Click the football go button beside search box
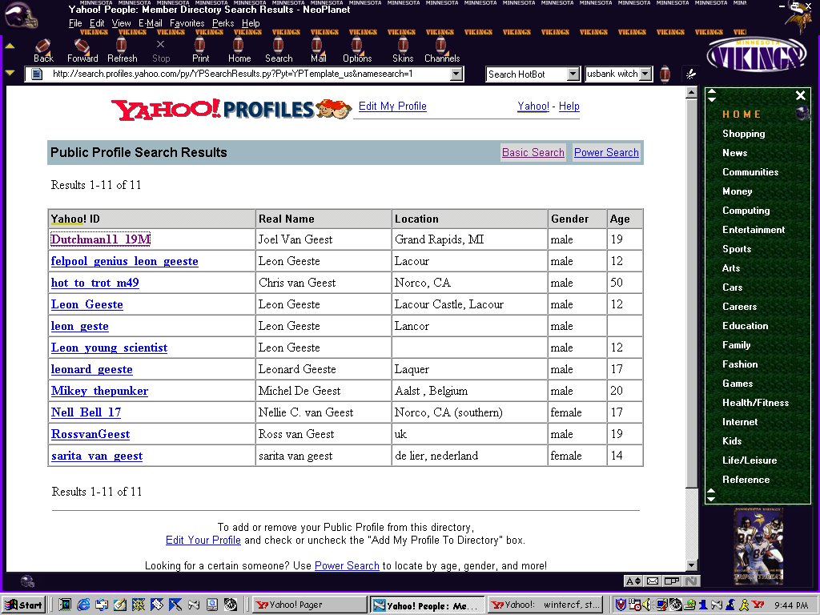Screen dimensions: 820x615 (x=665, y=74)
